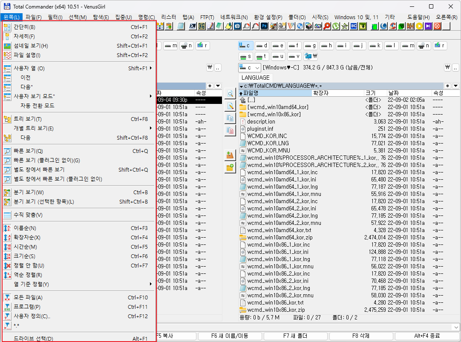This screenshot has height=342, width=461.
Task: Expand the 사용자 열 (O) submenu
Action: (x=78, y=68)
